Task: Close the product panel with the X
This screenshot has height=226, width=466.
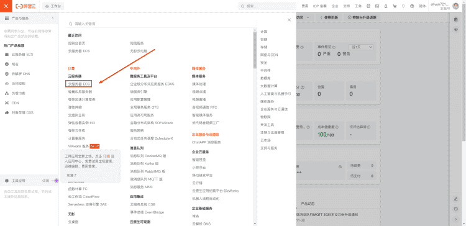Action: point(289,20)
